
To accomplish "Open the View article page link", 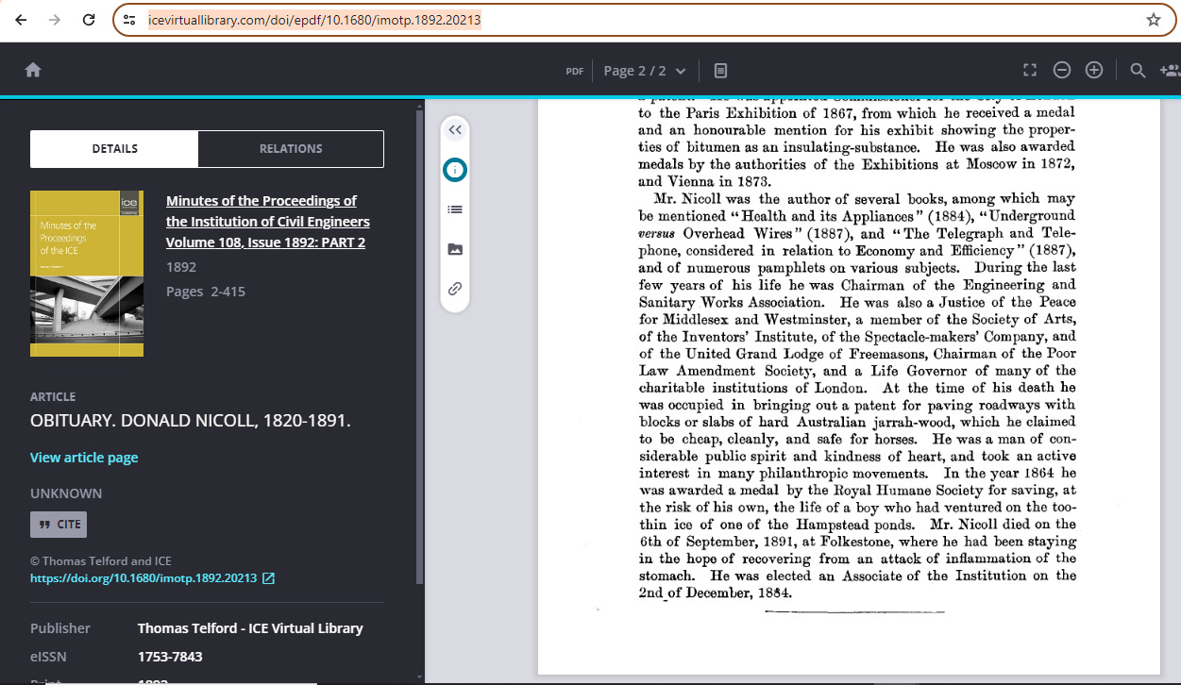I will click(84, 458).
